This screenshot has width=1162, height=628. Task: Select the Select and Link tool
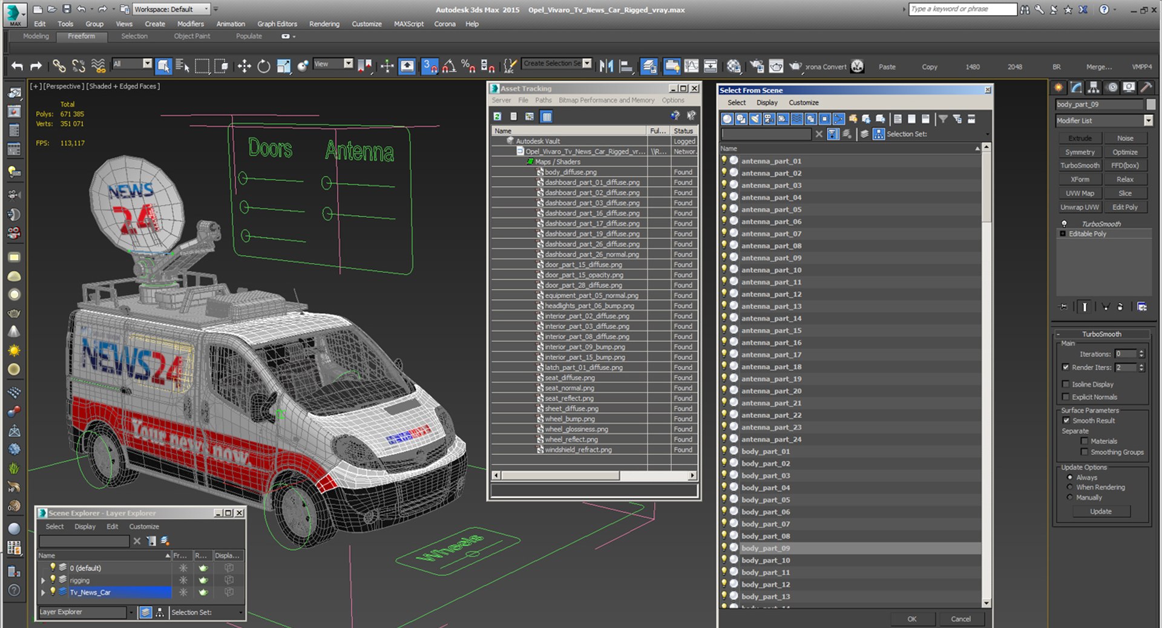tap(59, 66)
